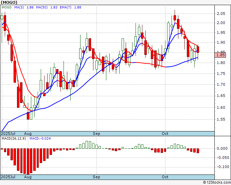This screenshot has height=185, width=231.
Task: Click 2025Jul on the MACD panel axis
Action: [8, 177]
